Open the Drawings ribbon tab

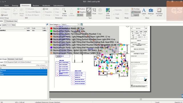click(15, 5)
